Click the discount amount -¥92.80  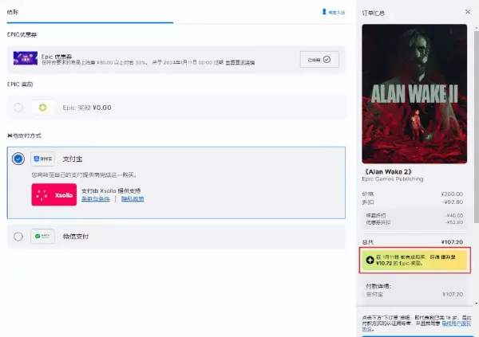tap(452, 202)
